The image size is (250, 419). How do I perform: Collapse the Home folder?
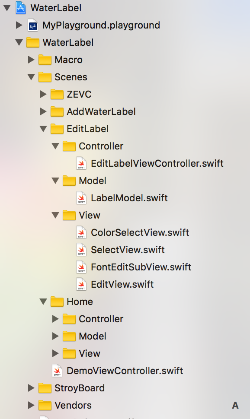coord(43,302)
